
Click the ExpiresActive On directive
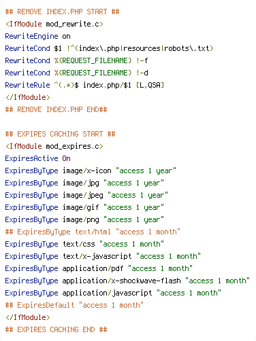[37, 158]
